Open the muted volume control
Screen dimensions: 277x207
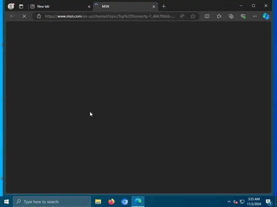point(235,202)
